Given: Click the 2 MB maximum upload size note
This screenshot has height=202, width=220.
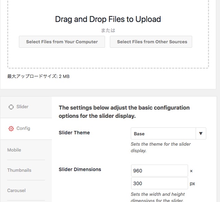Looking at the screenshot, I should (38, 76).
